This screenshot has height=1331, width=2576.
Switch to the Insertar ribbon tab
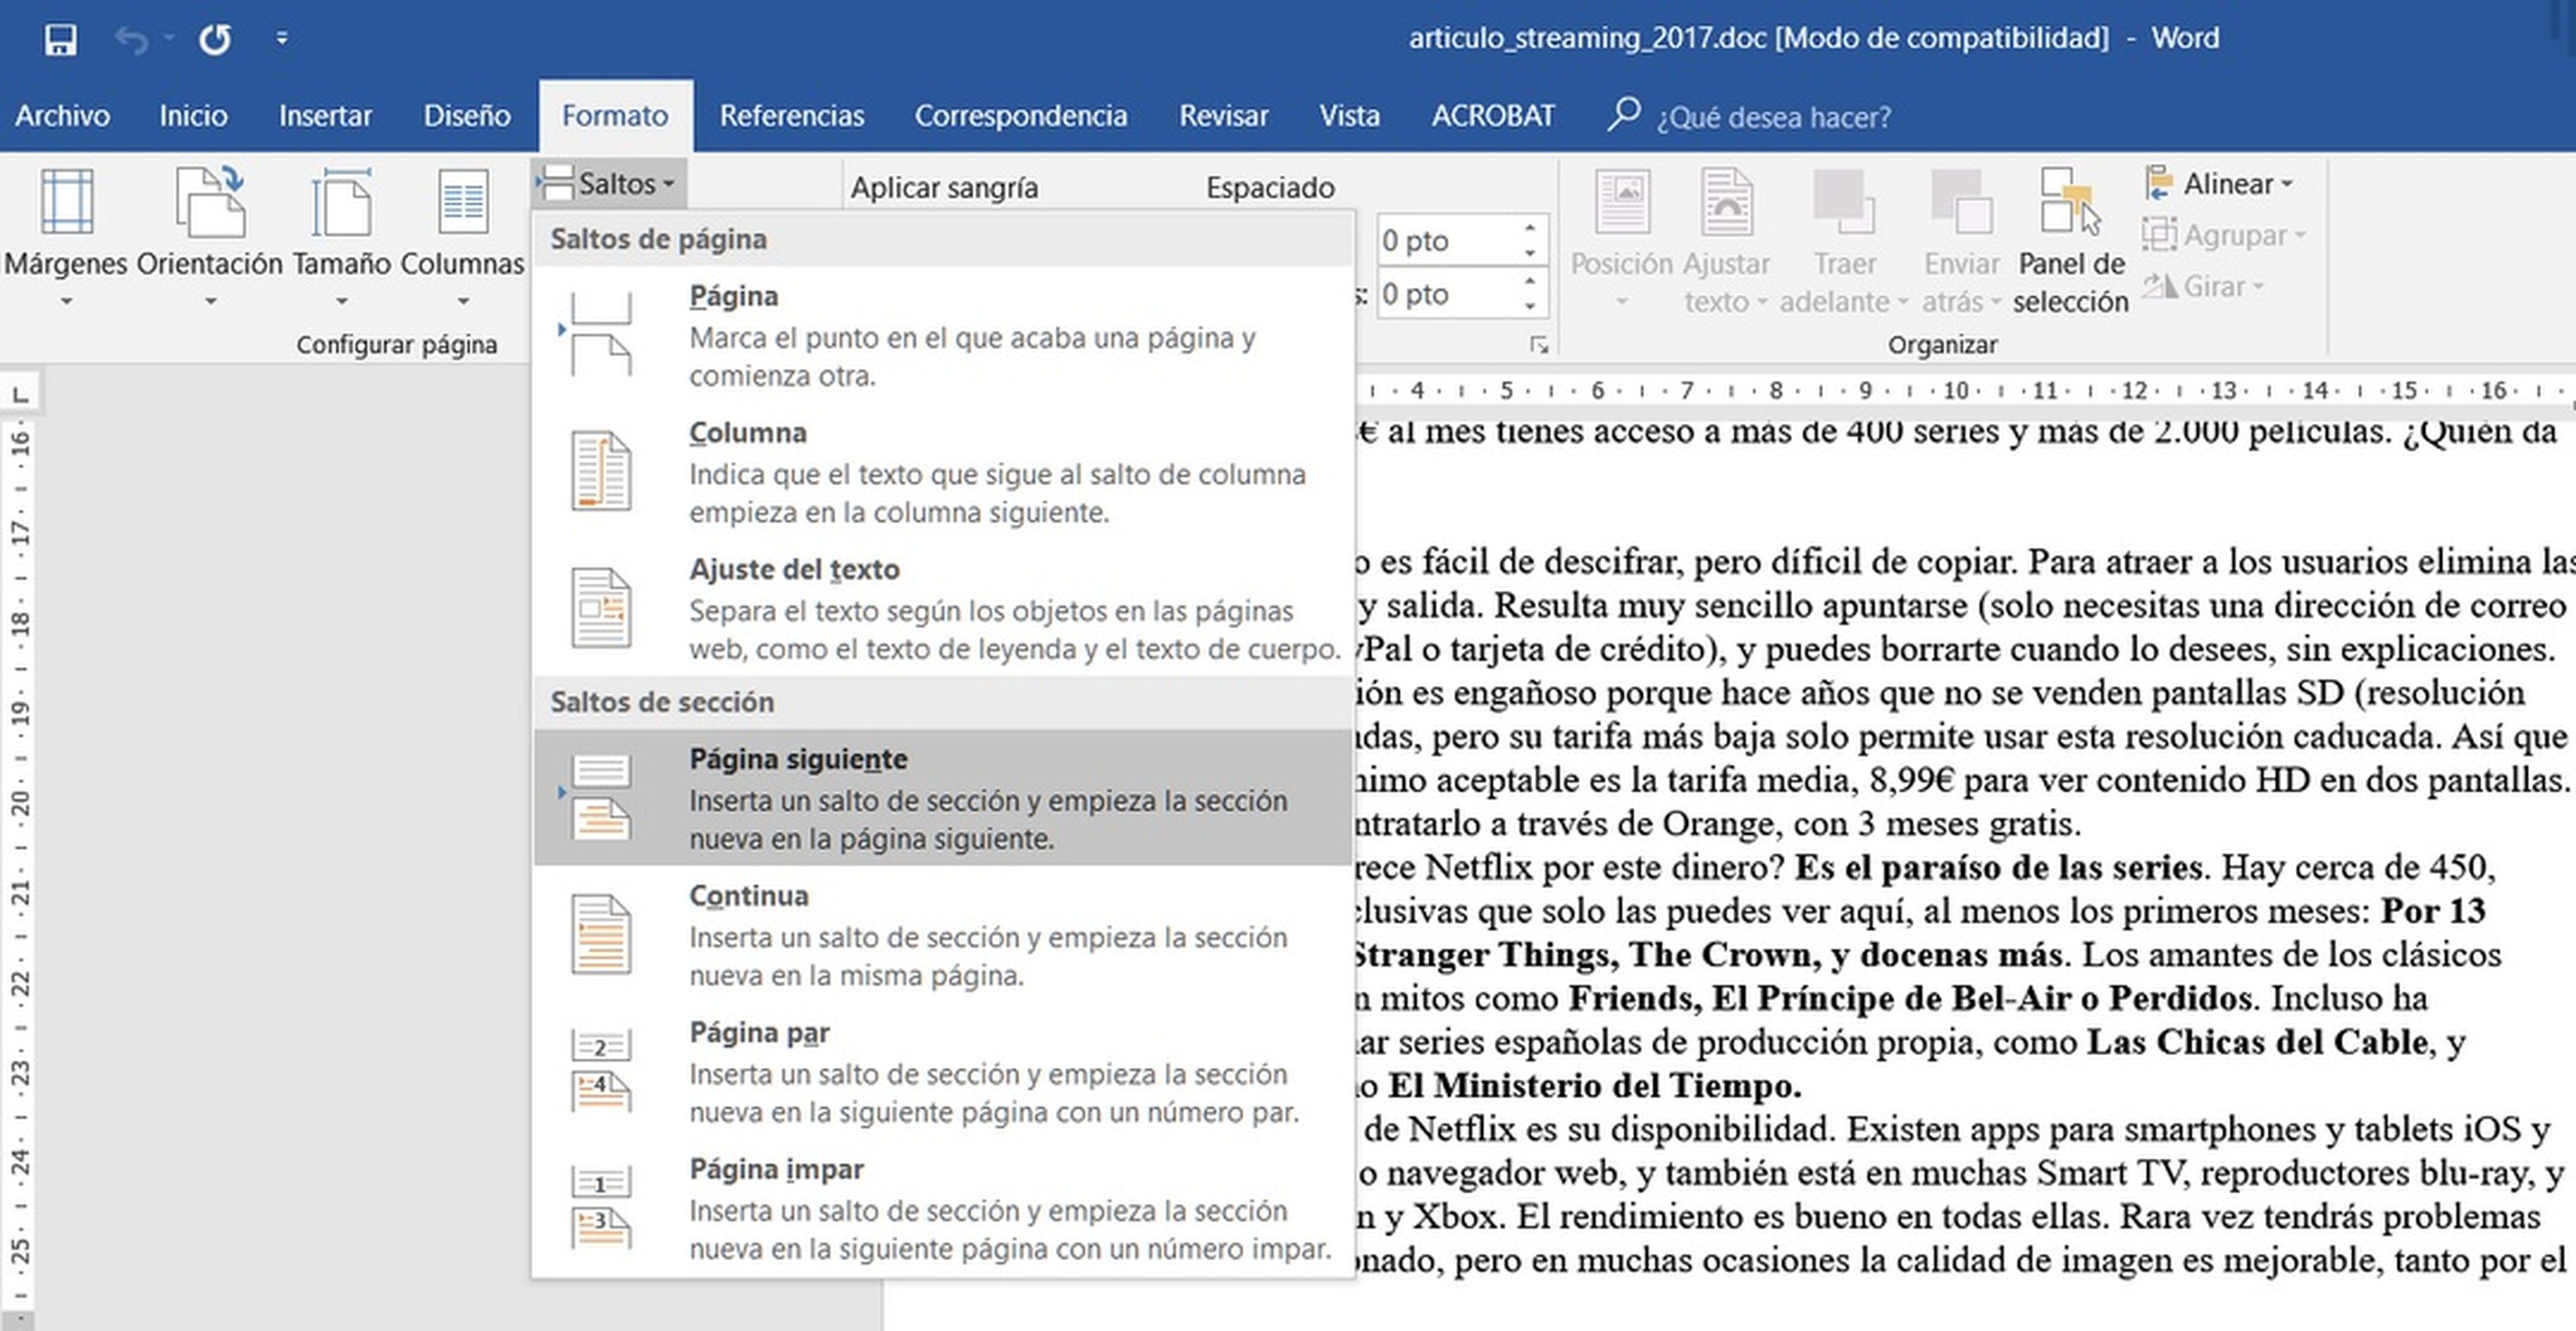[x=324, y=116]
